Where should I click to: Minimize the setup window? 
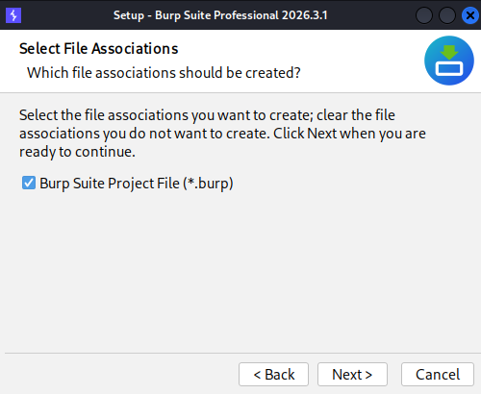[424, 15]
